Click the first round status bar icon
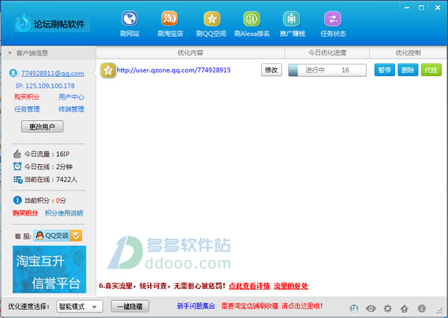 point(354,308)
